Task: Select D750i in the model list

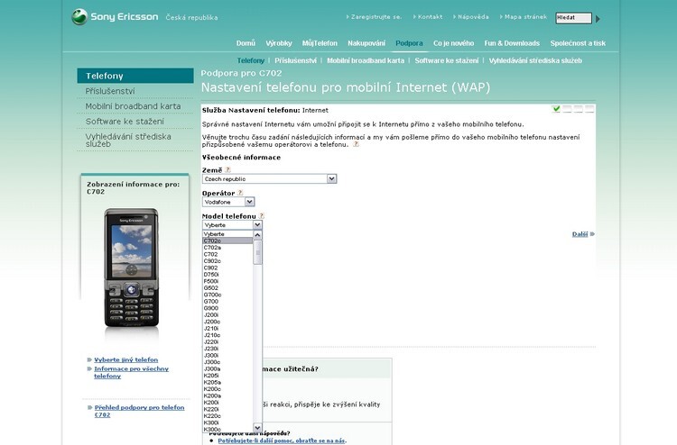Action: 227,275
